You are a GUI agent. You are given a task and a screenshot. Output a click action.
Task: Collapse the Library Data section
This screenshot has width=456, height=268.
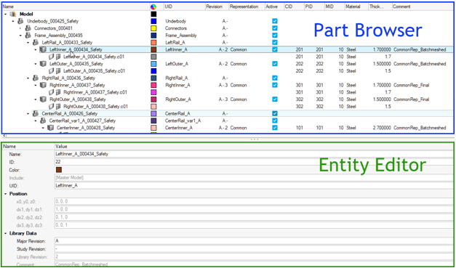click(6, 233)
